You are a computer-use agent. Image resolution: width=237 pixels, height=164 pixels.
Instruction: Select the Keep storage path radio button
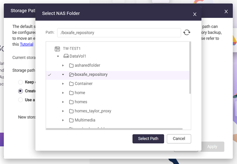(21, 82)
